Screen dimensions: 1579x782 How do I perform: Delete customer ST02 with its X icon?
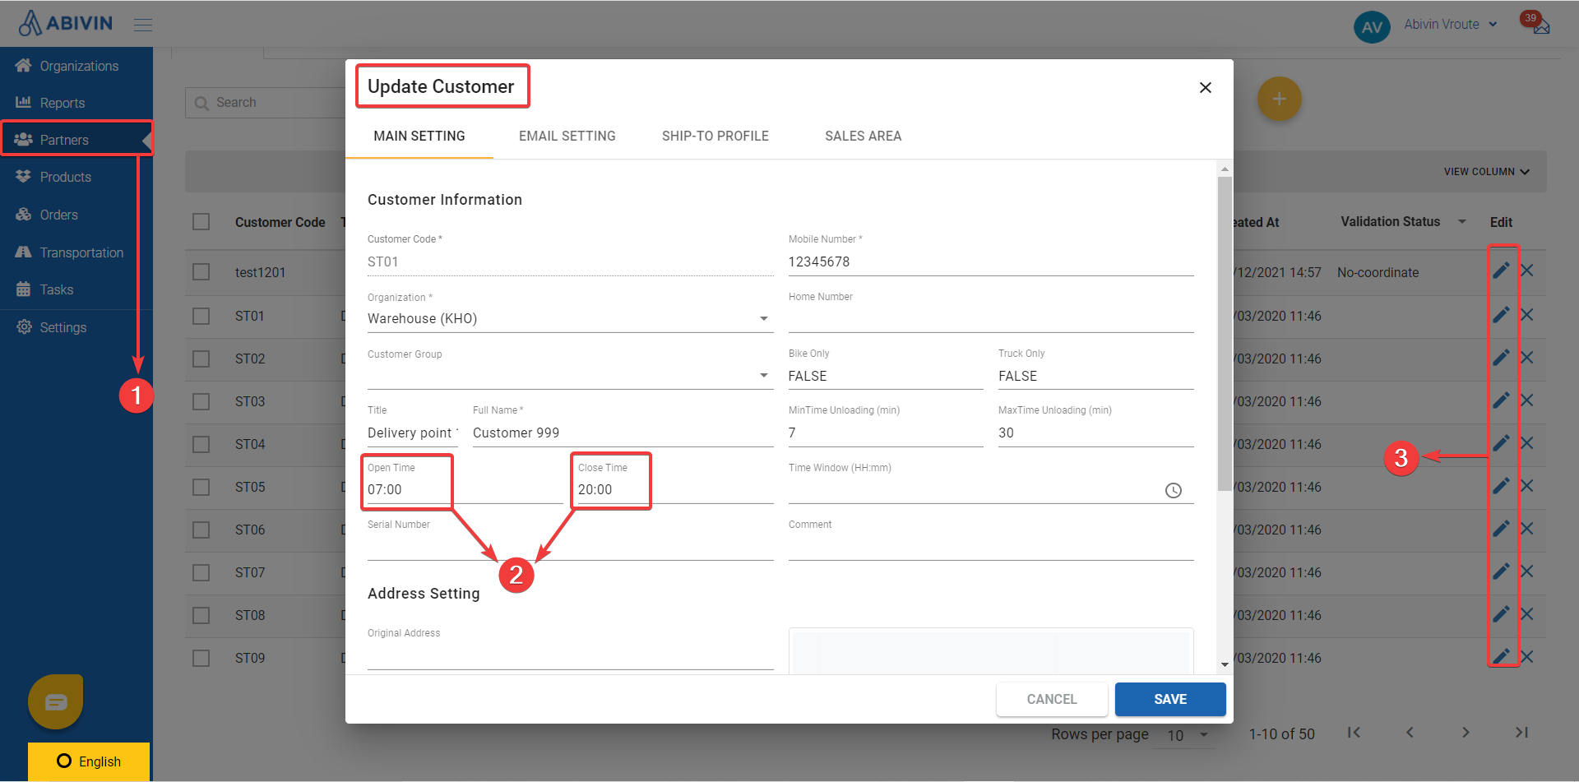coord(1527,358)
